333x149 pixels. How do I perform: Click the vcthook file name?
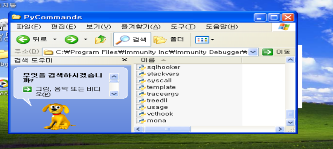[x=160, y=114]
